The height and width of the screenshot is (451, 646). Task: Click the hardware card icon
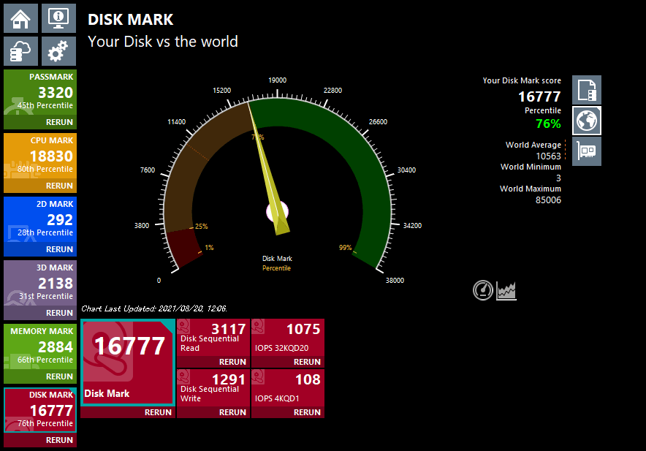coord(587,151)
